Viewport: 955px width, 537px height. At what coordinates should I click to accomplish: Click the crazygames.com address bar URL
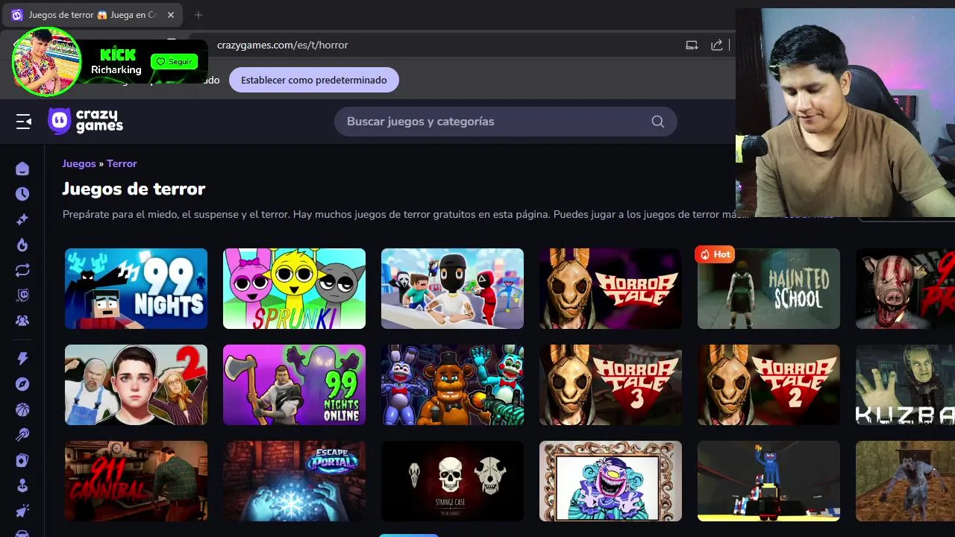coord(283,45)
